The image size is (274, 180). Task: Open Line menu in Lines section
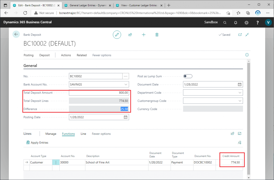83,134
